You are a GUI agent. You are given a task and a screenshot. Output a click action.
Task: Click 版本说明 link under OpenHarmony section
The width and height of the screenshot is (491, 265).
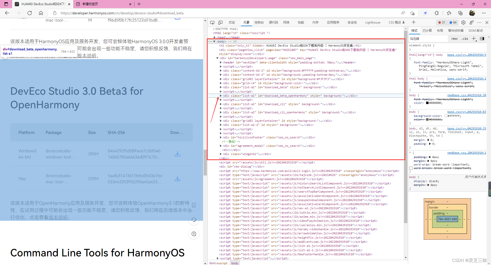click(x=58, y=217)
